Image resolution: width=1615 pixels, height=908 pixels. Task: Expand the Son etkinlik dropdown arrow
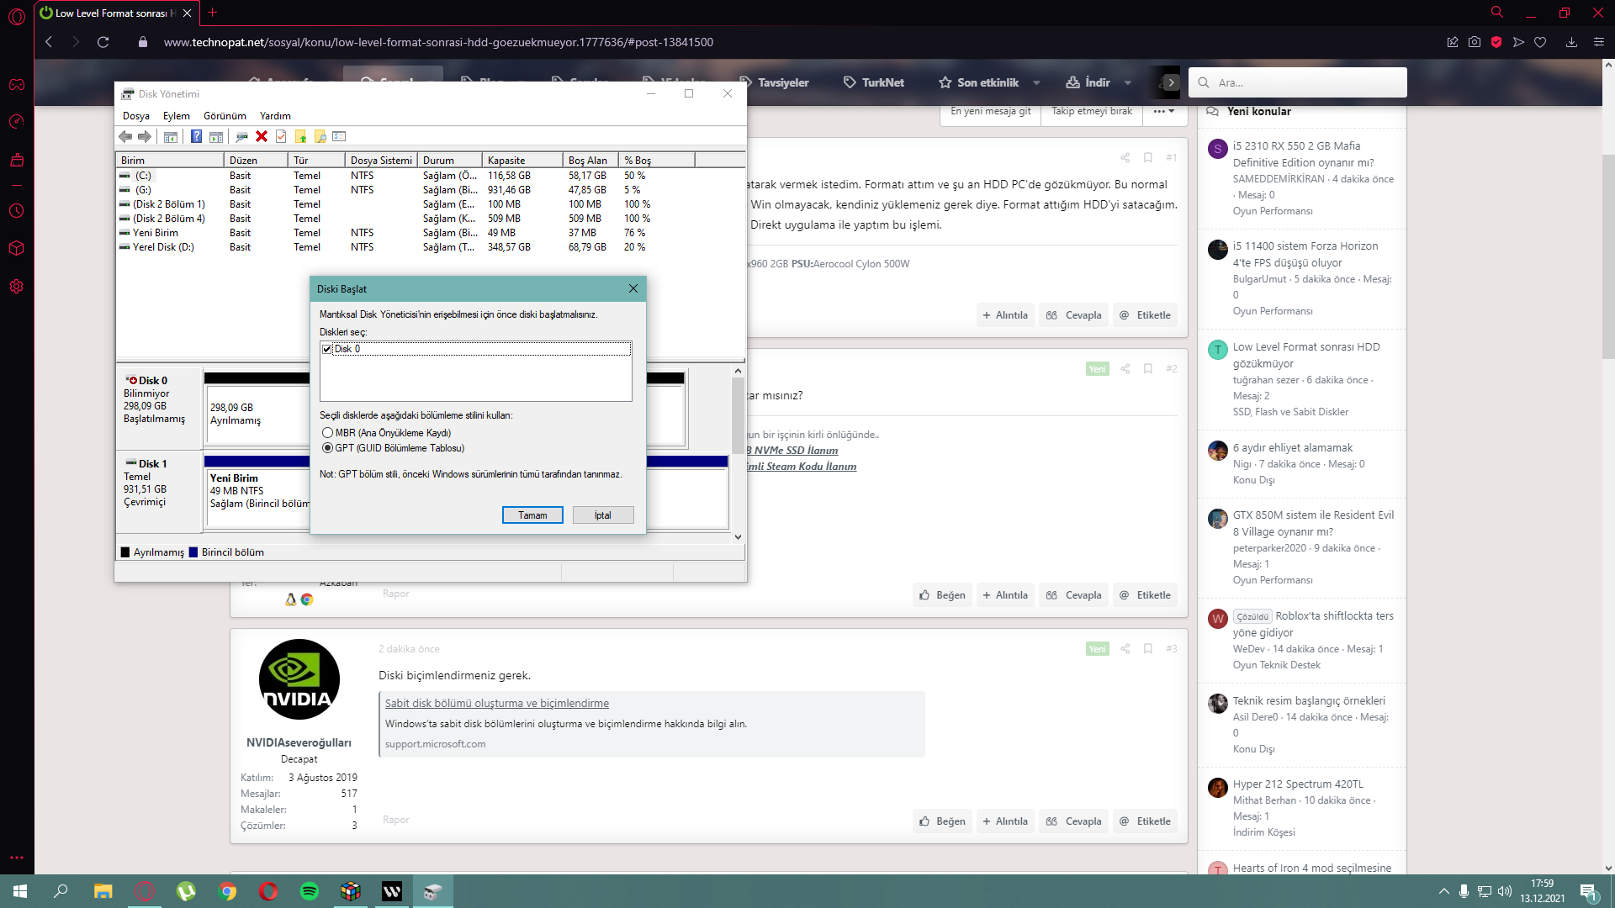(x=1036, y=82)
